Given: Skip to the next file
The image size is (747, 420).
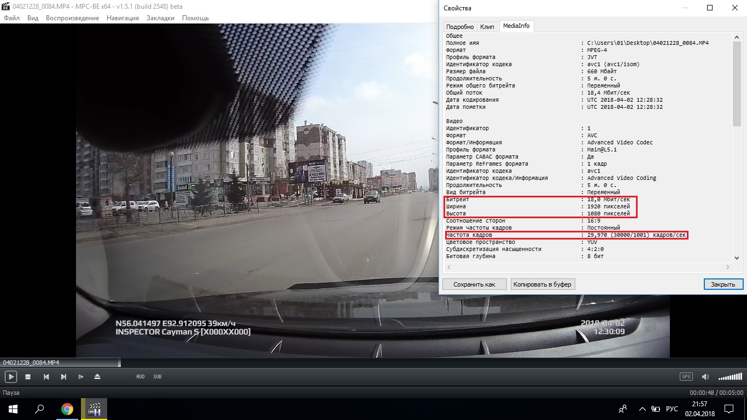Looking at the screenshot, I should pyautogui.click(x=63, y=377).
